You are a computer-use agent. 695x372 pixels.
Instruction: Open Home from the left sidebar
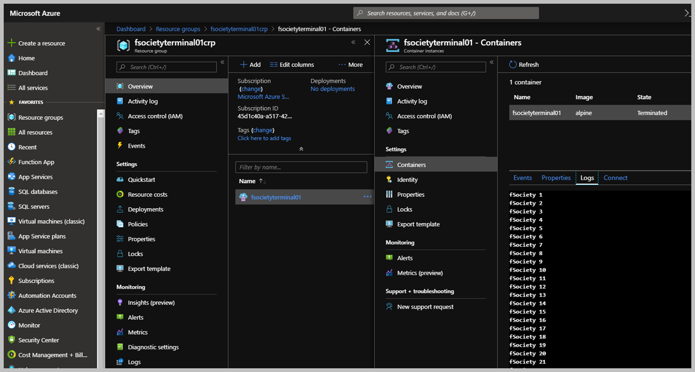pyautogui.click(x=26, y=58)
